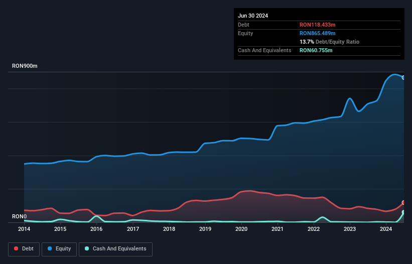Click the RON0 y-axis label
This screenshot has height=264, width=412.
coord(19,216)
